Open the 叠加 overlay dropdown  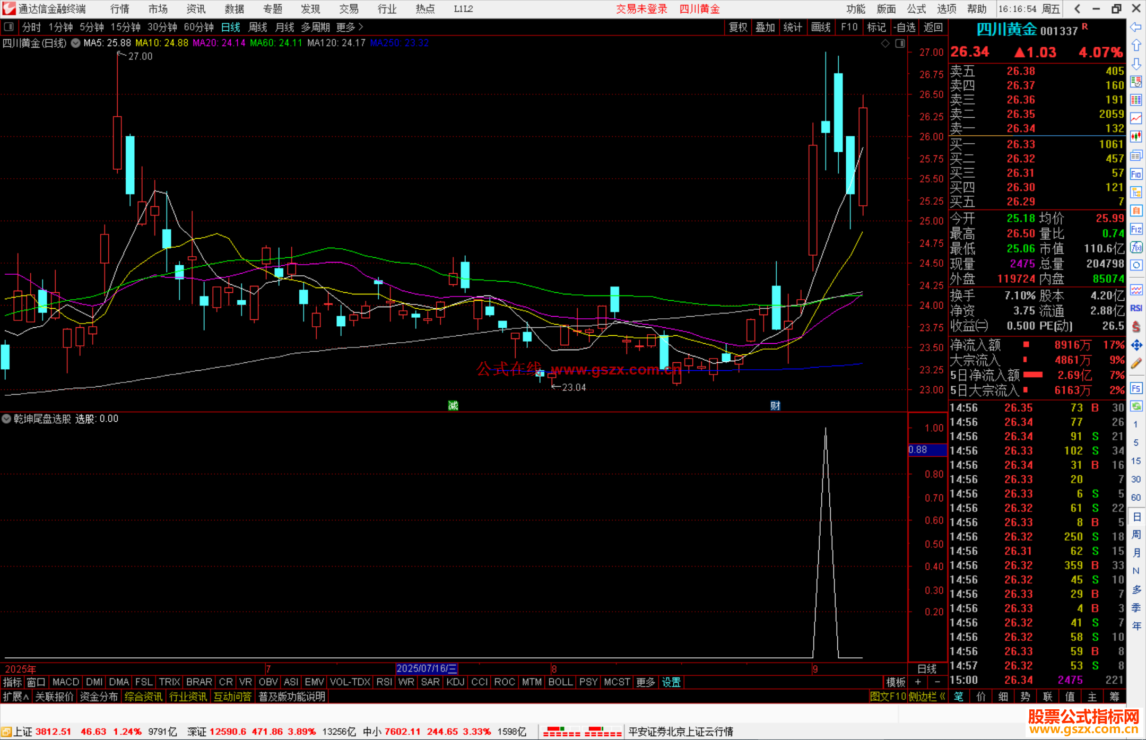765,27
